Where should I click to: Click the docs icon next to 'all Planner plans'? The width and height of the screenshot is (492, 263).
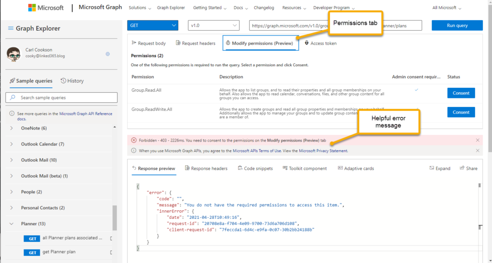(x=111, y=238)
